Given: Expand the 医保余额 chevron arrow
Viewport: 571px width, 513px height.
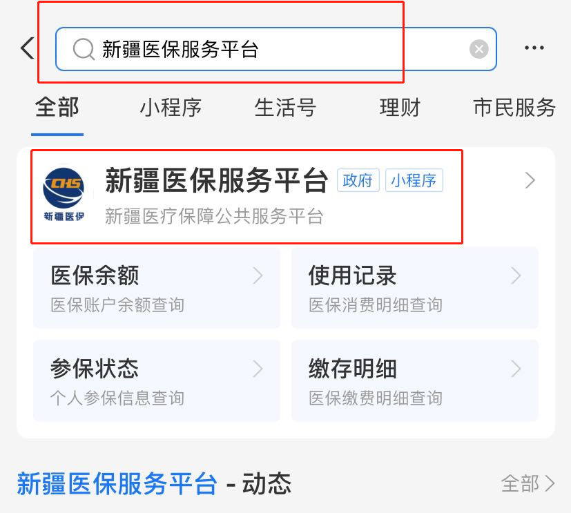Looking at the screenshot, I should 258,275.
